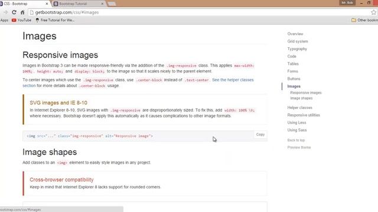The width and height of the screenshot is (378, 212).
Task: Open the Other bookmarks folder
Action: pyautogui.click(x=364, y=20)
